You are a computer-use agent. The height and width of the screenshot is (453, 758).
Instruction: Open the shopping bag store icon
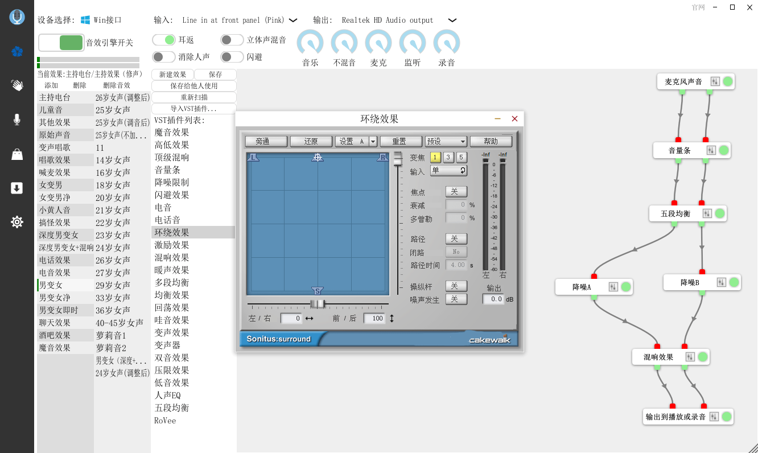point(17,154)
